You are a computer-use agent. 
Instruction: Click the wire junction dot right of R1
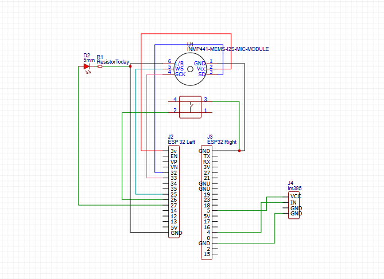pyautogui.click(x=130, y=66)
